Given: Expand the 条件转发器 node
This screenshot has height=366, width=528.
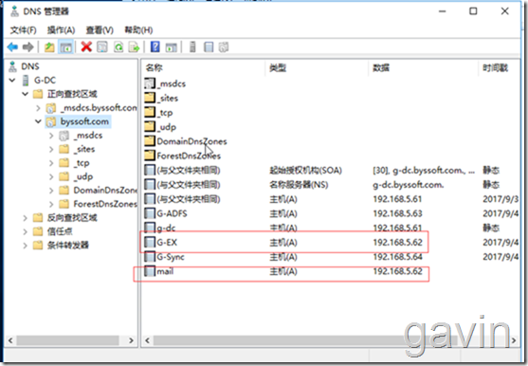Looking at the screenshot, I should click(26, 246).
